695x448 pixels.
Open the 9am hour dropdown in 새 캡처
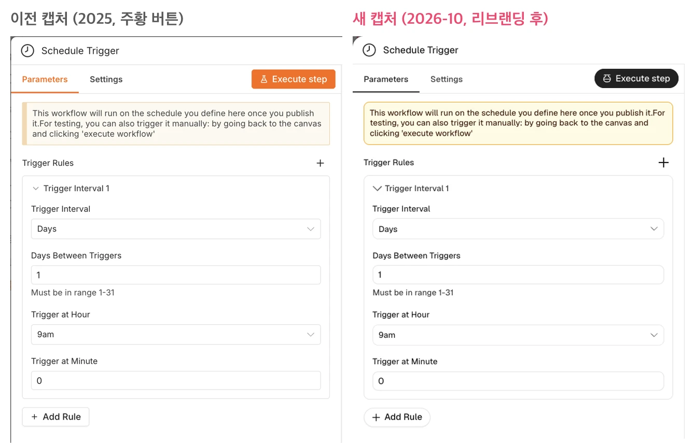pos(518,335)
